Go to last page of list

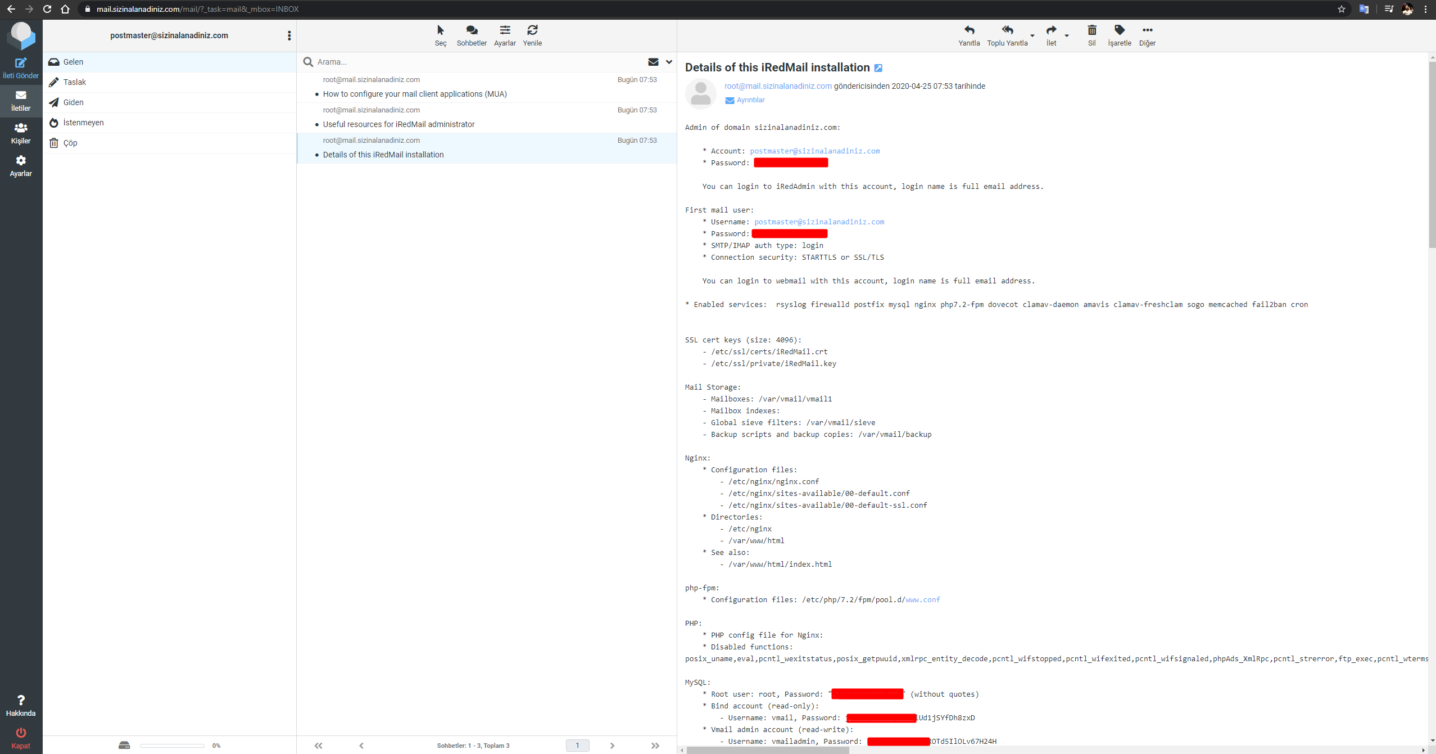[655, 746]
